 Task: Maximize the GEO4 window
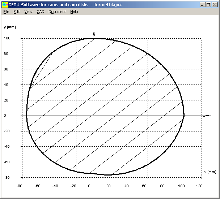208,5
